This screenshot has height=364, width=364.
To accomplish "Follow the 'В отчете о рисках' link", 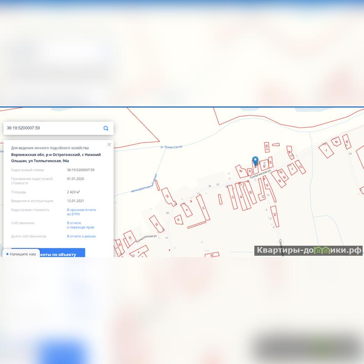I will [81, 237].
